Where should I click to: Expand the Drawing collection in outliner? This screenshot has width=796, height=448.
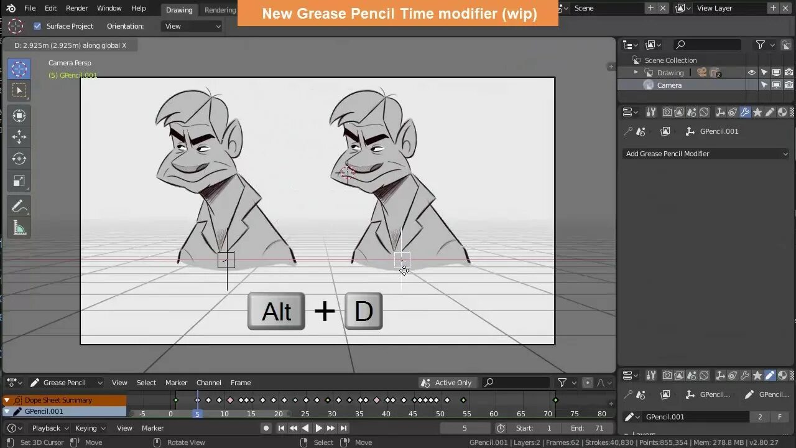(x=636, y=73)
